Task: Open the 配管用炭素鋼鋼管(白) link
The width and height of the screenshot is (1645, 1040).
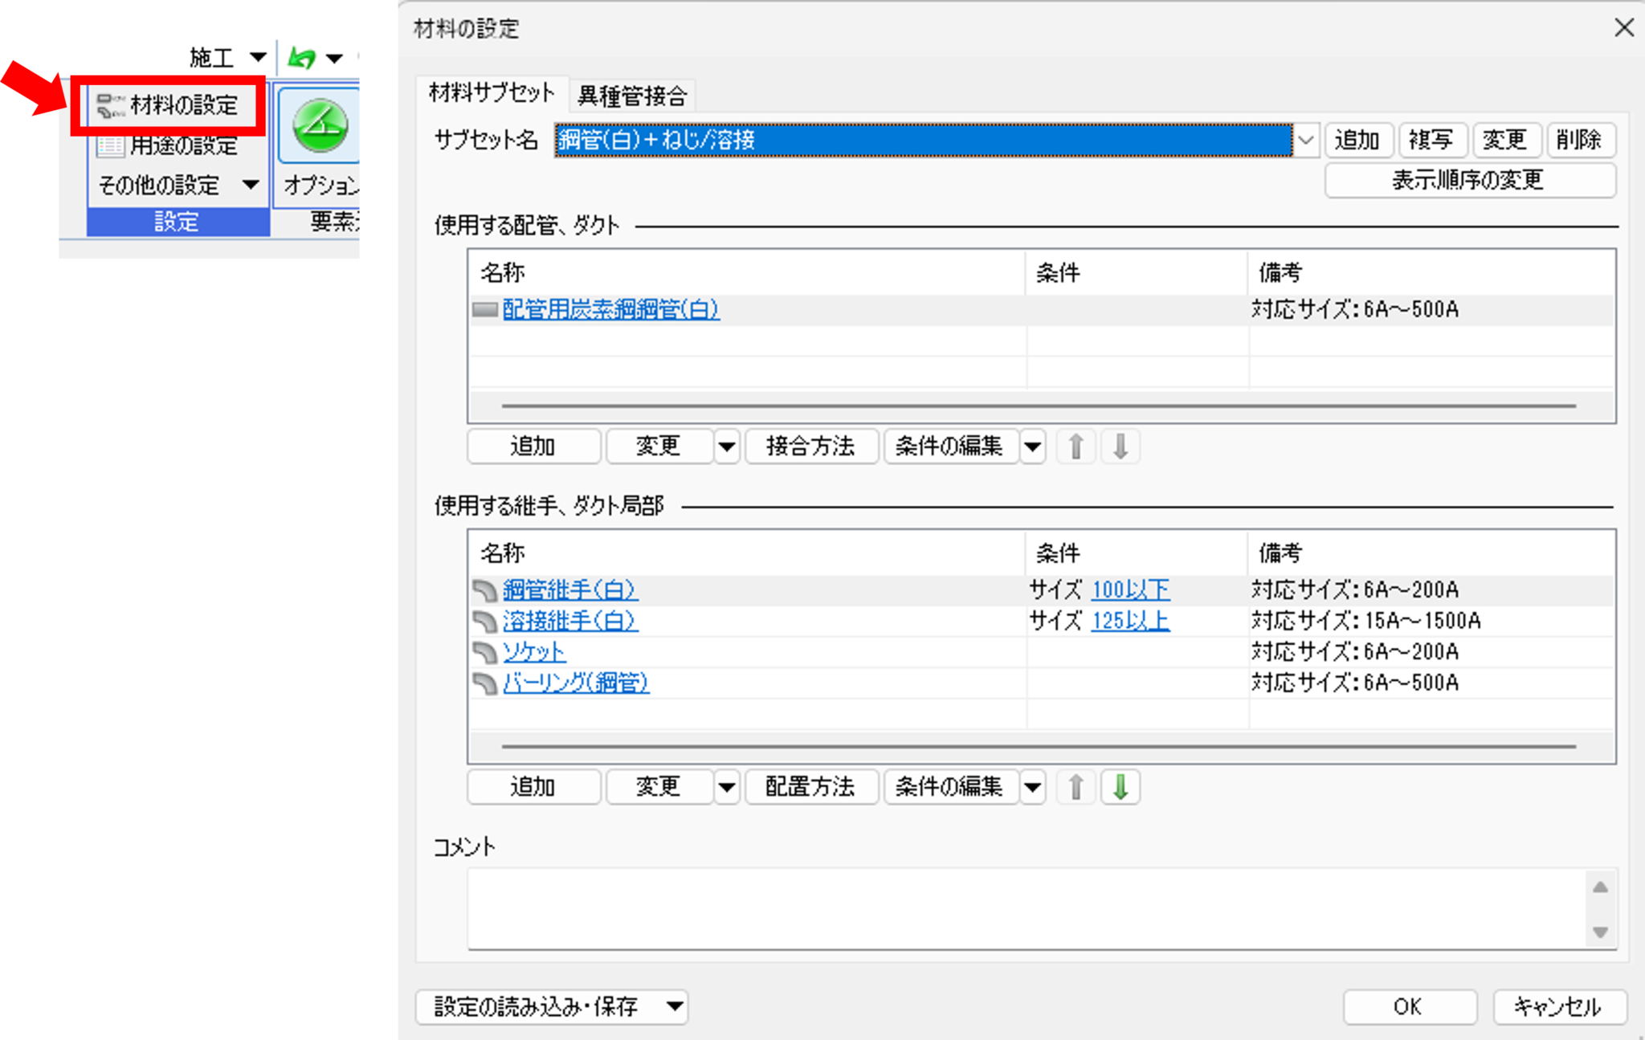Action: pos(610,309)
